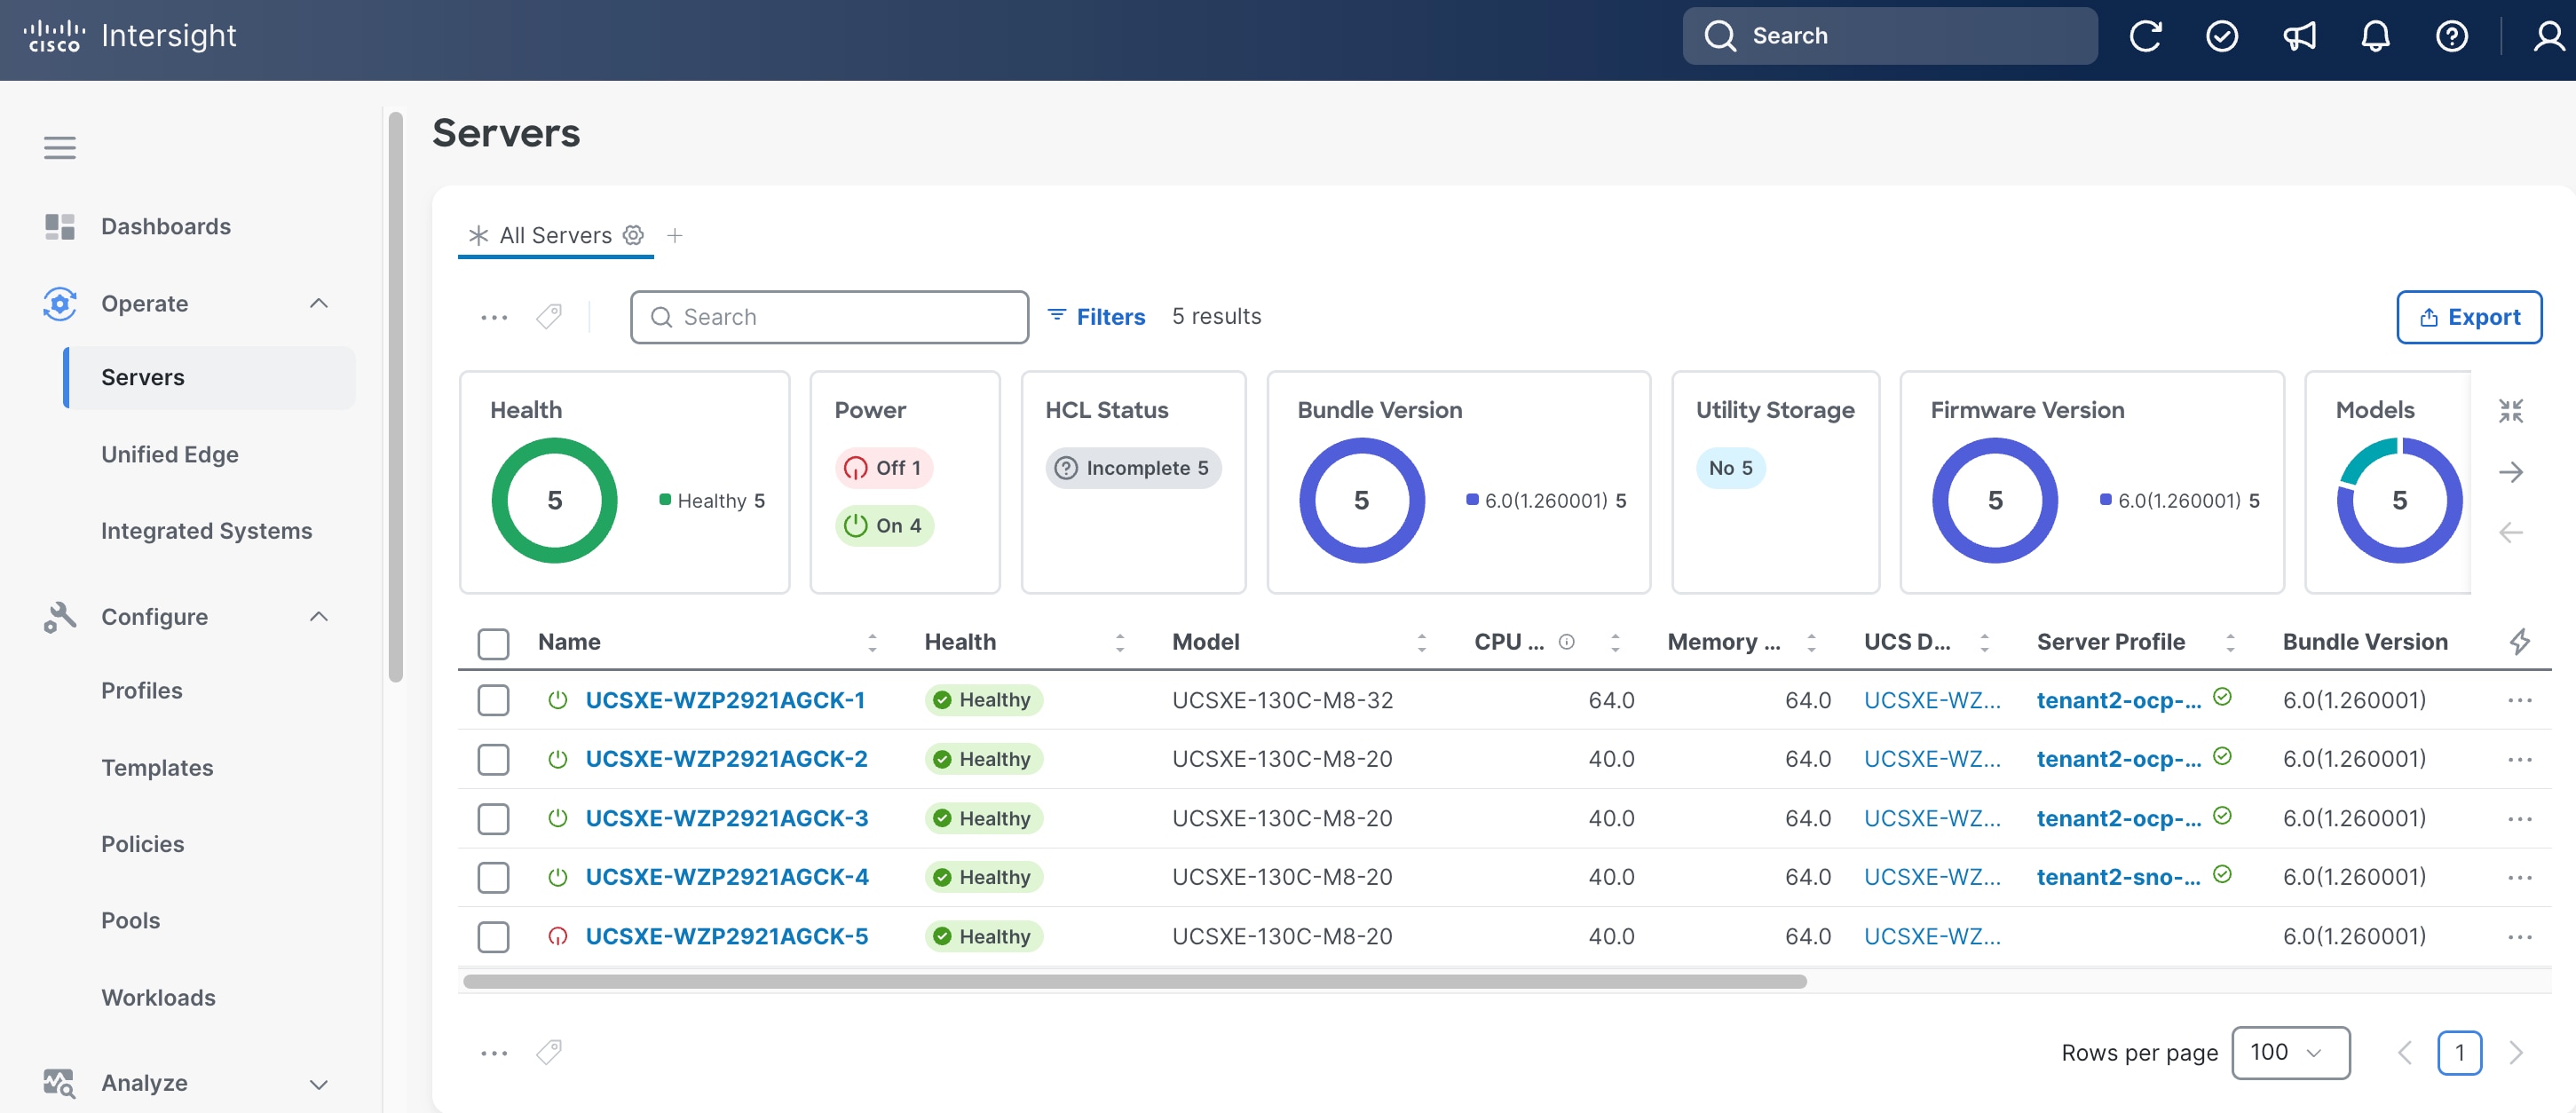Collapse the Operate section in sidebar
The image size is (2576, 1113).
click(319, 303)
